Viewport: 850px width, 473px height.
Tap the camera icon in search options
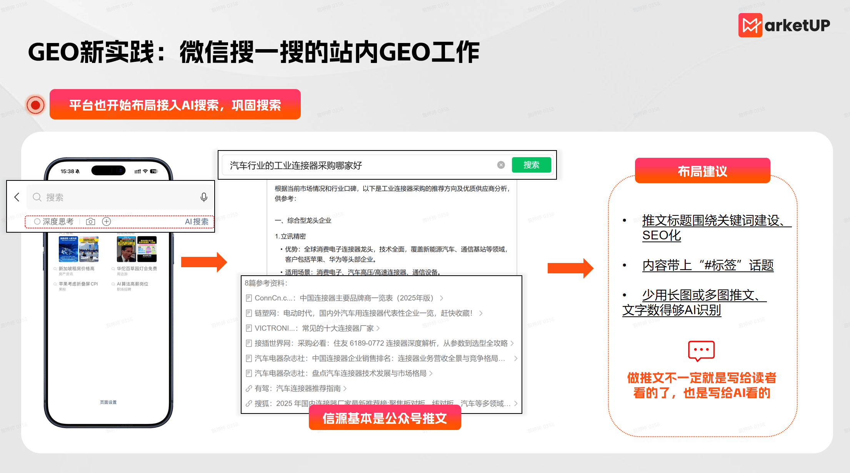point(91,222)
